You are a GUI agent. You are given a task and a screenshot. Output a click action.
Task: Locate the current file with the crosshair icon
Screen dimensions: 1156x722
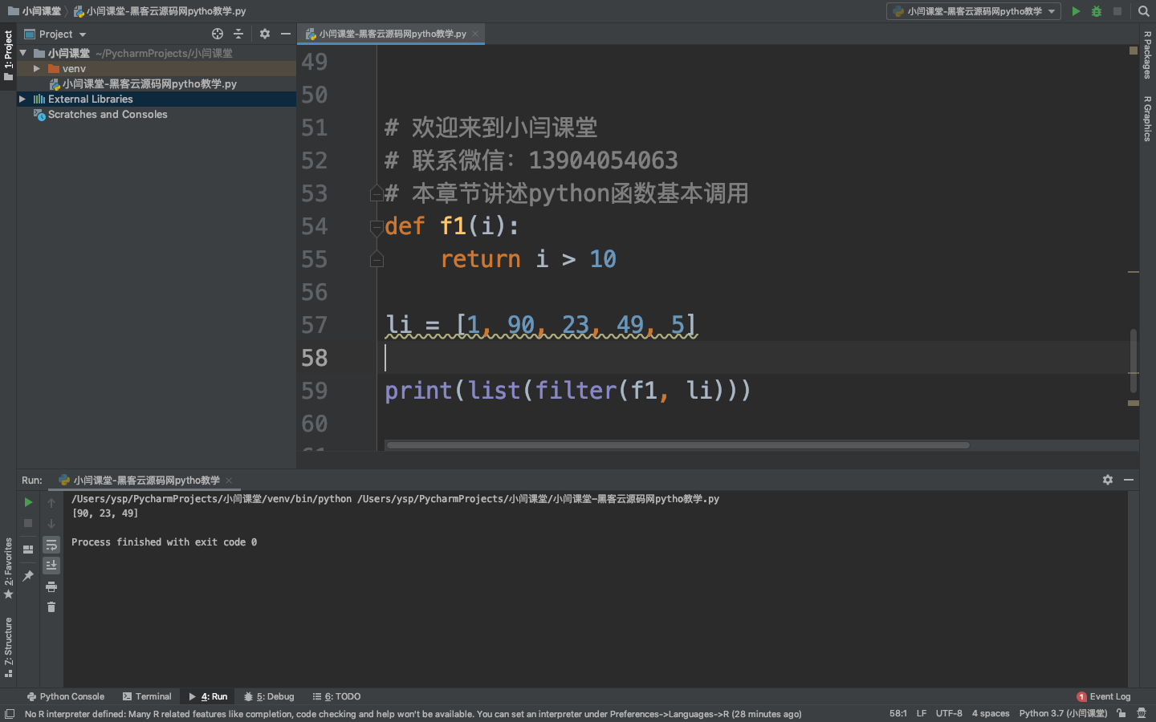coord(218,34)
